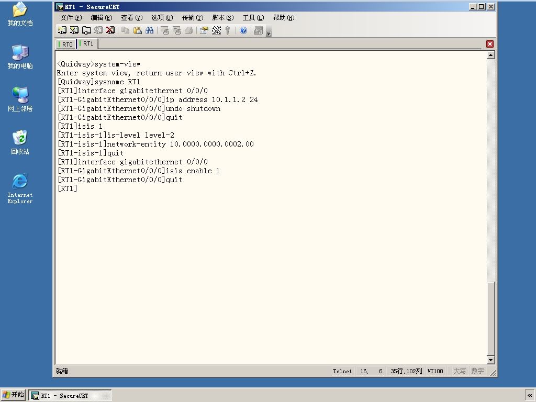Open Find with the binoculars icon
This screenshot has height=402, width=536.
[149, 30]
